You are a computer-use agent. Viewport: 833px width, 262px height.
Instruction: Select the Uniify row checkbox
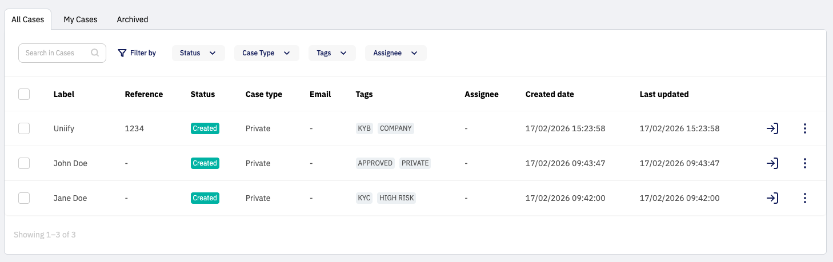coord(24,128)
